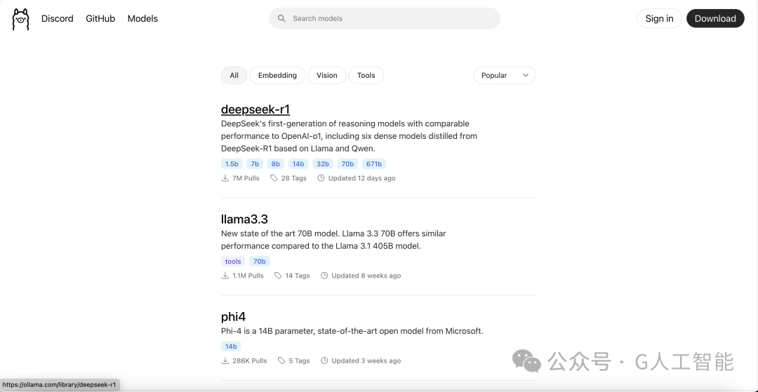Image resolution: width=758 pixels, height=392 pixels.
Task: Click the phi4 updated clock icon
Action: coord(324,360)
